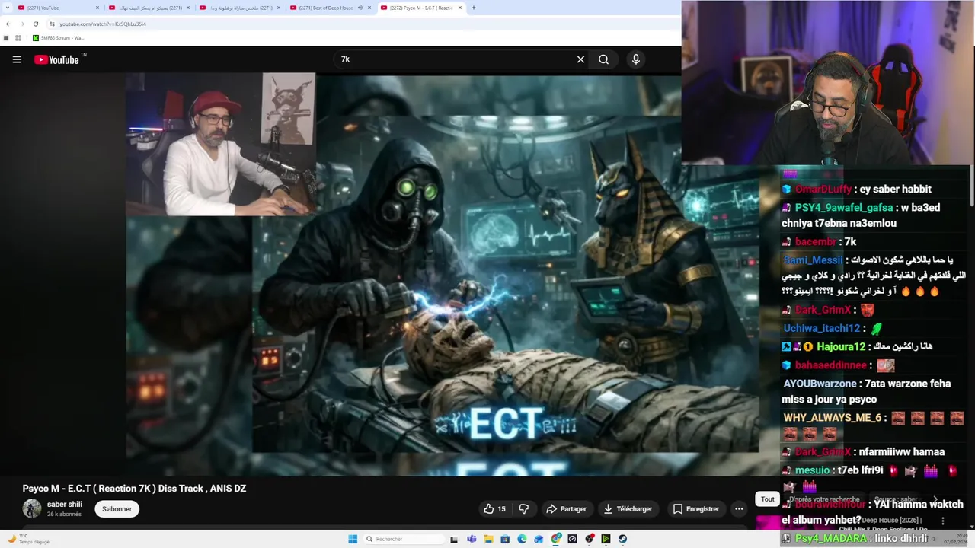Click the ECT video player area
The height and width of the screenshot is (548, 975).
tap(442, 274)
